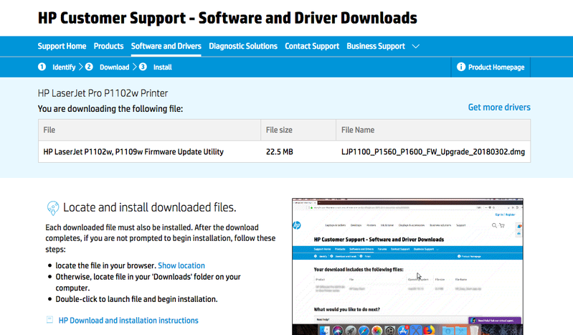This screenshot has height=335, width=573.
Task: Click the step 3 Install number icon
Action: (x=143, y=67)
